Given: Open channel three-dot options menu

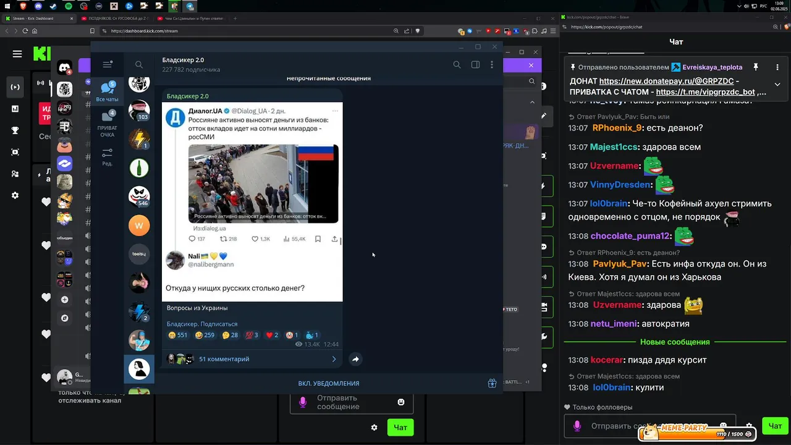Looking at the screenshot, I should point(492,64).
